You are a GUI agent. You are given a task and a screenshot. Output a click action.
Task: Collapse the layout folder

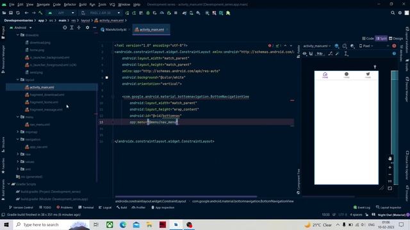tap(18, 79)
